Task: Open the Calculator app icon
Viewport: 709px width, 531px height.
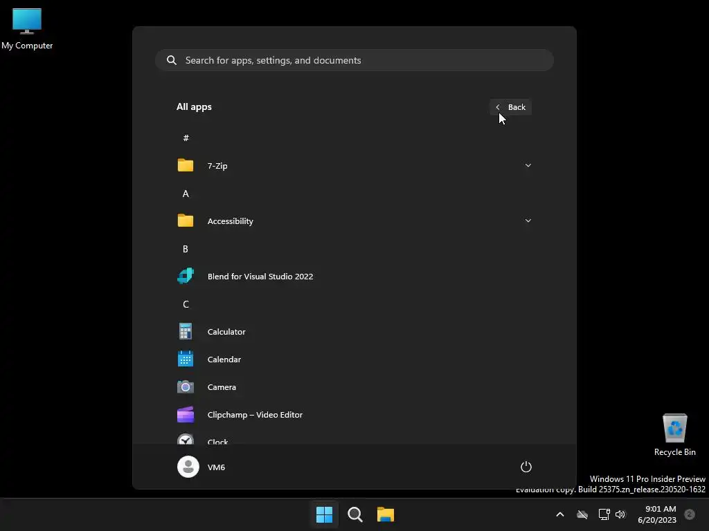Action: point(186,331)
